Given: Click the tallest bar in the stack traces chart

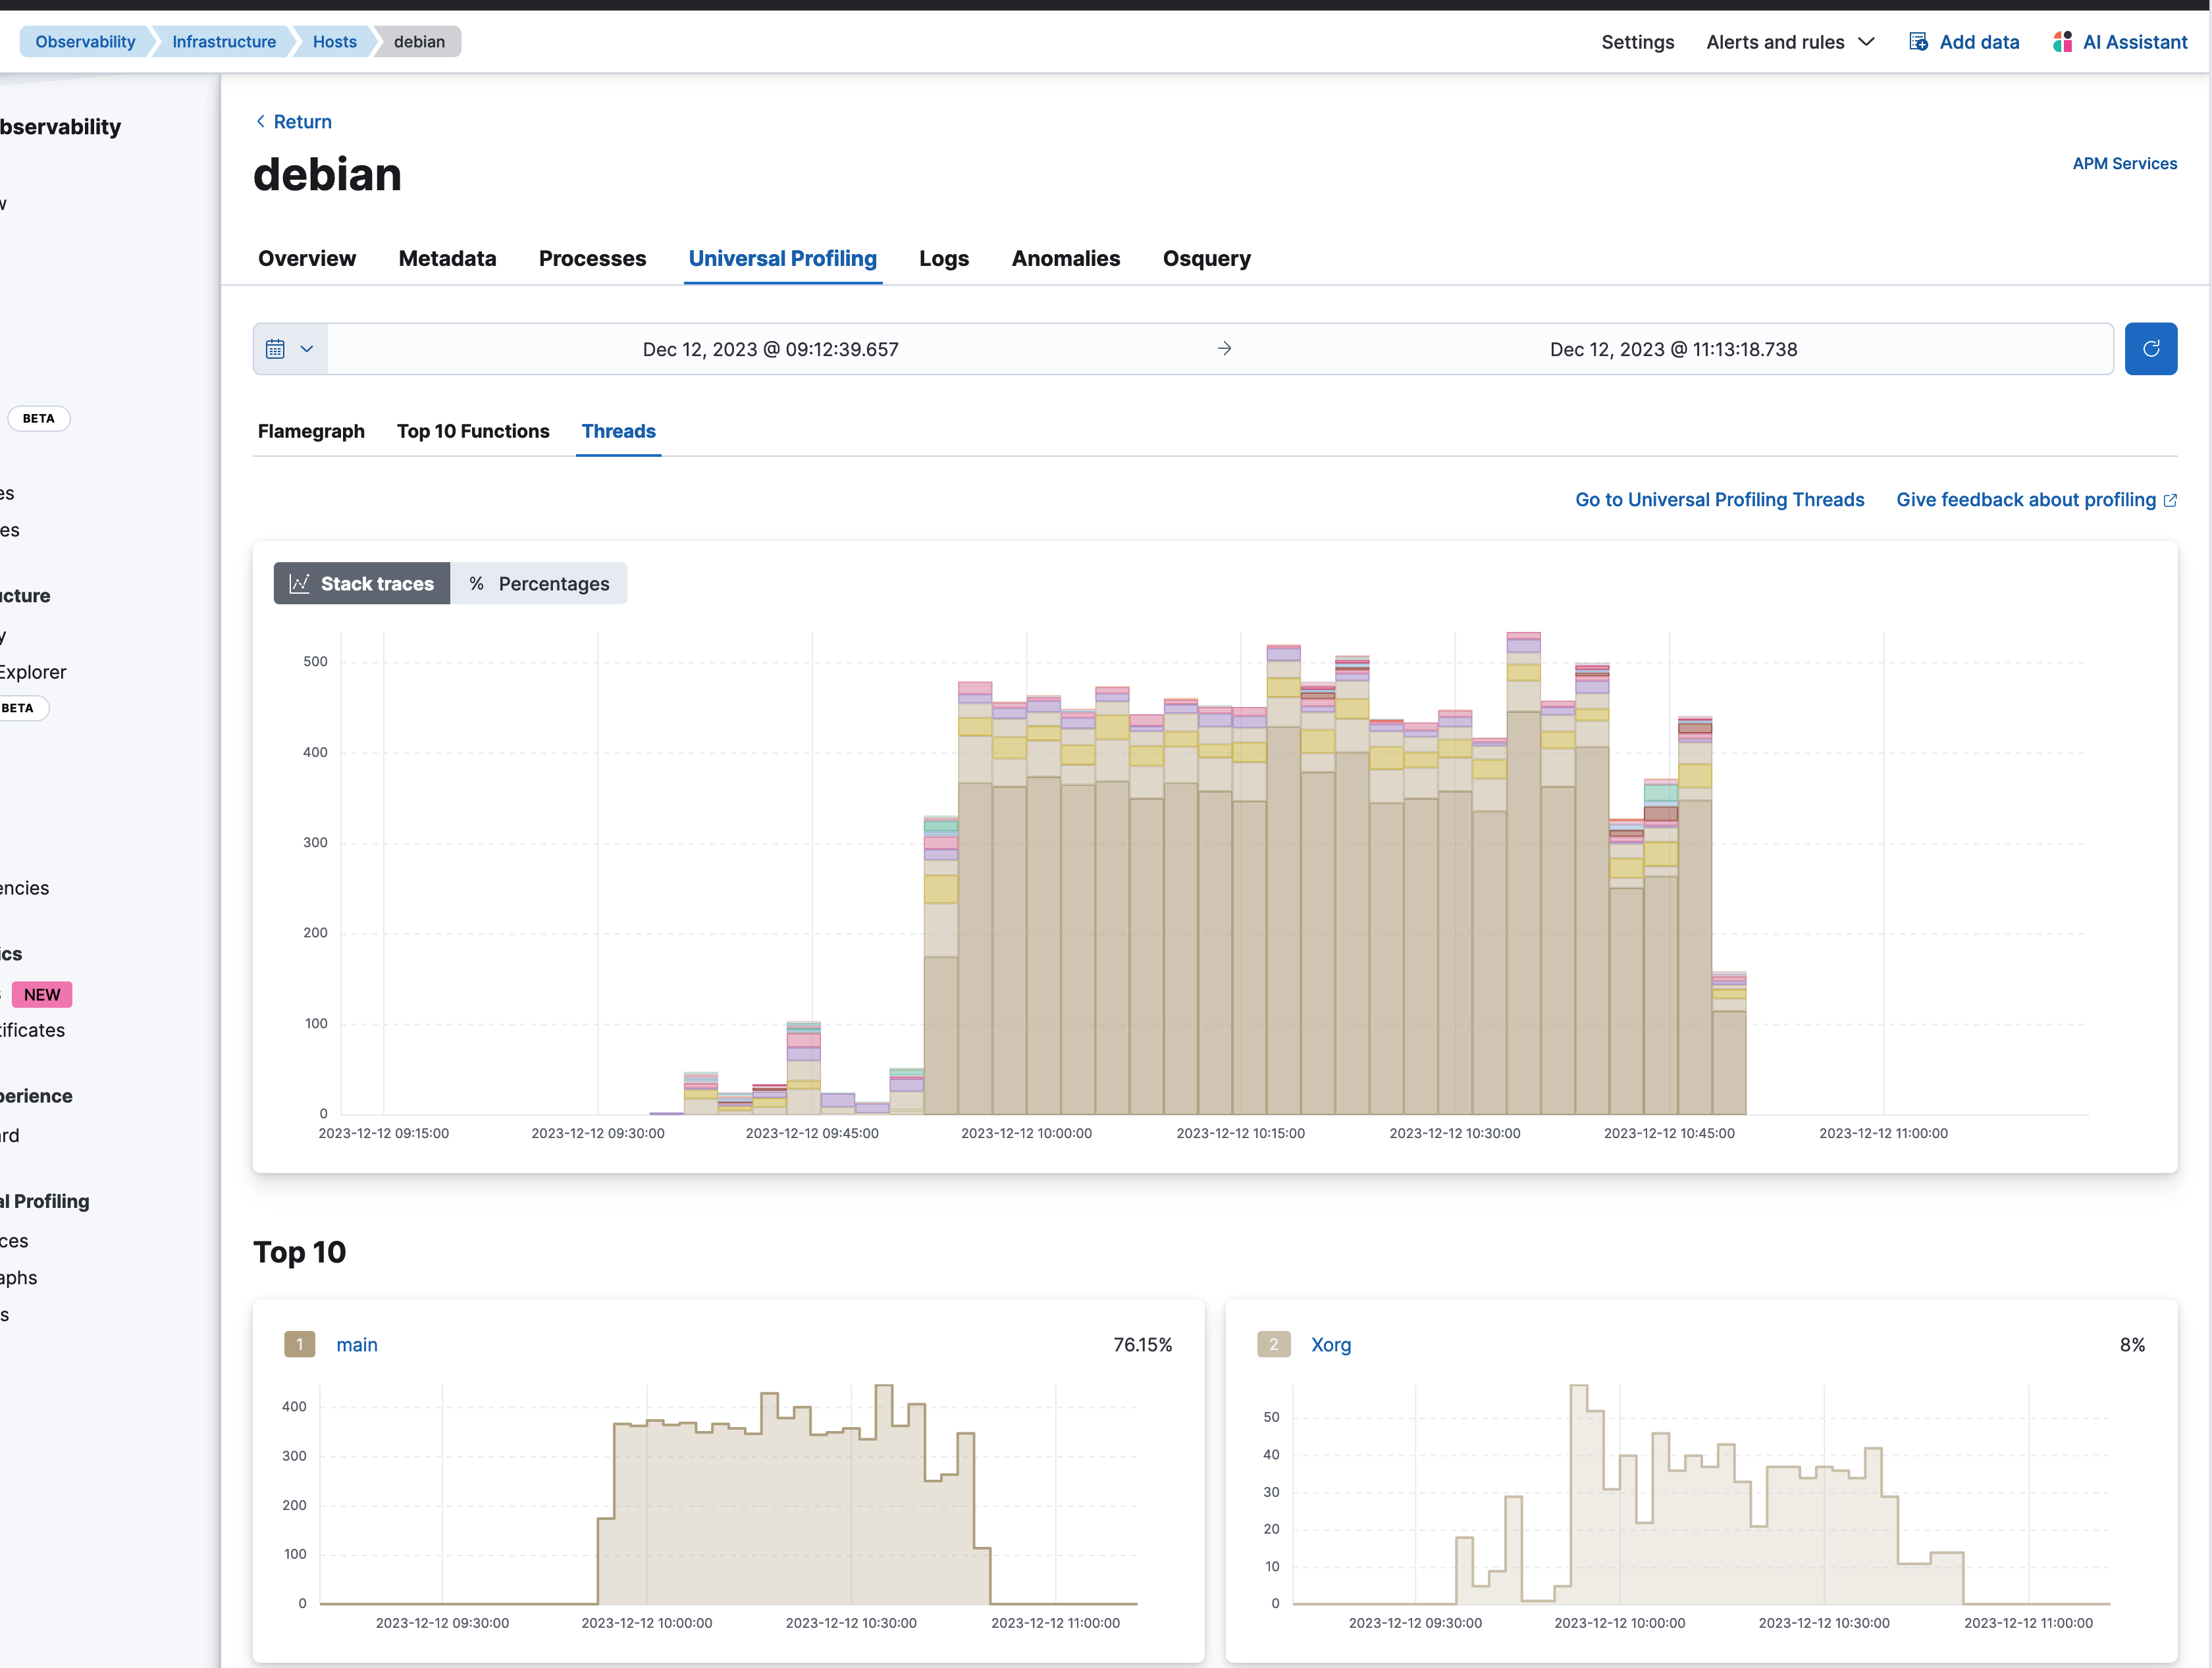Looking at the screenshot, I should pos(1523,873).
